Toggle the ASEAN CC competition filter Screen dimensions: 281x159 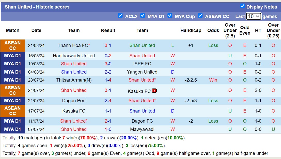tap(200, 15)
